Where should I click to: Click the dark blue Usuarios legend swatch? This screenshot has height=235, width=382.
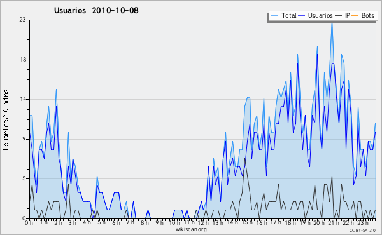302,16
